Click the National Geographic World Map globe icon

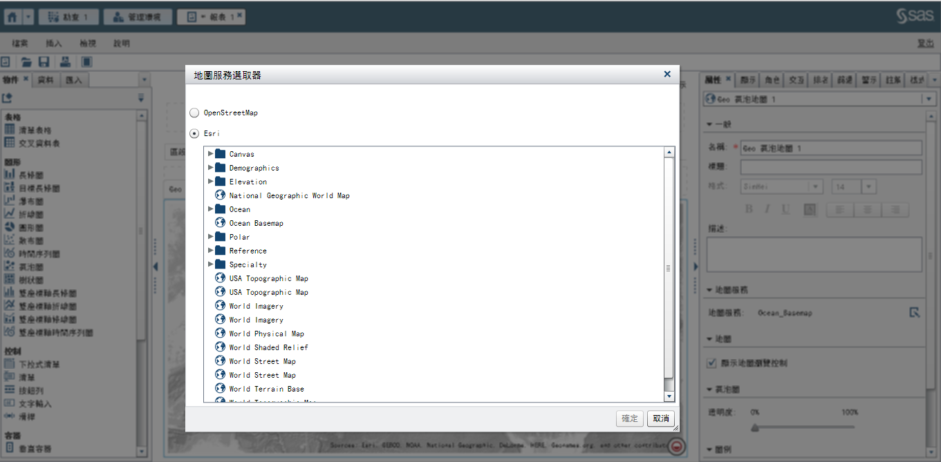221,195
